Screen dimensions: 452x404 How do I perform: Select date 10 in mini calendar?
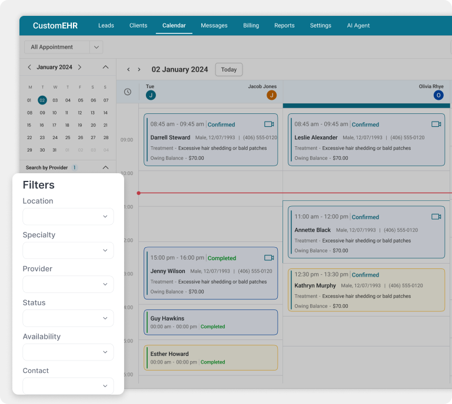tap(55, 113)
